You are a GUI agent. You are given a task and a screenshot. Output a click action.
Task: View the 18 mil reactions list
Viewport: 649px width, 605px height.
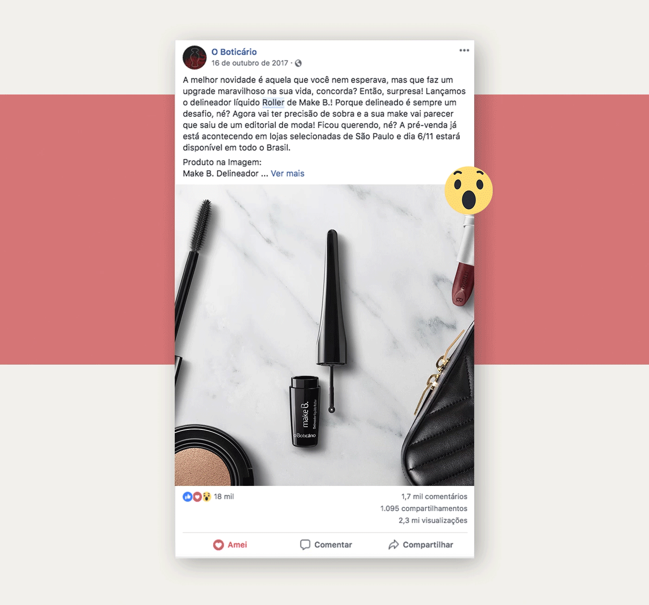[x=224, y=497]
